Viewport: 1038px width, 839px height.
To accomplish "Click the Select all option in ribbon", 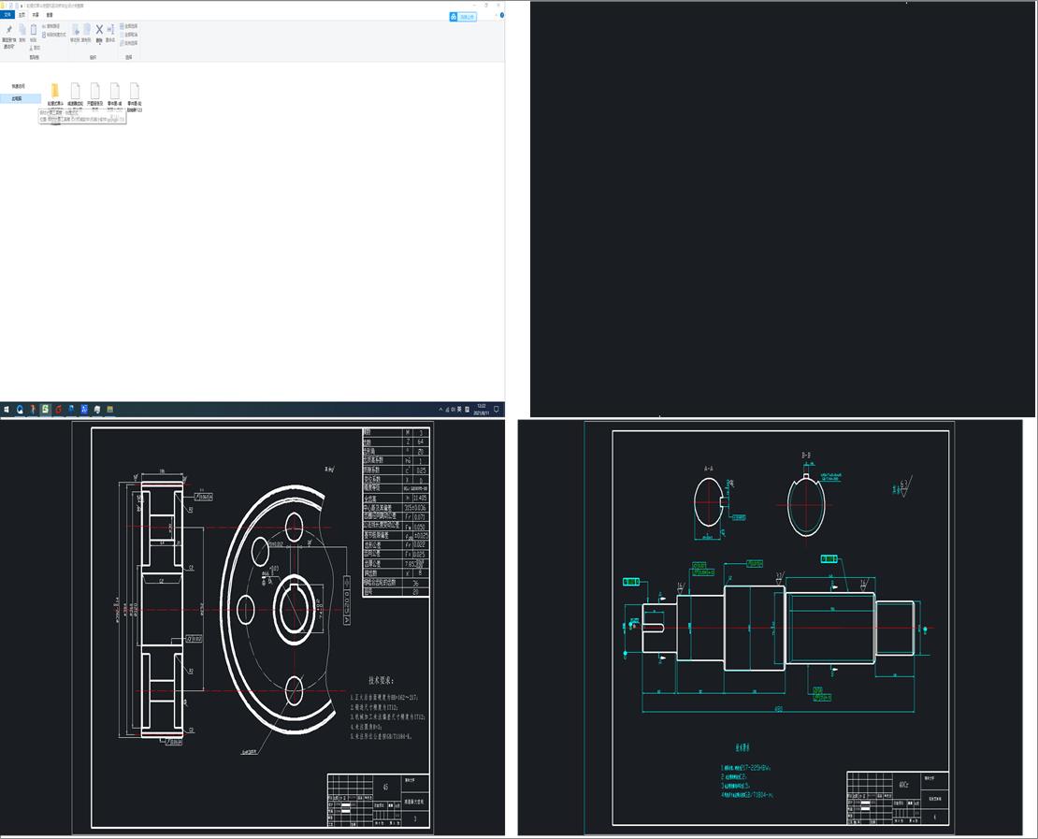I will click(x=130, y=26).
